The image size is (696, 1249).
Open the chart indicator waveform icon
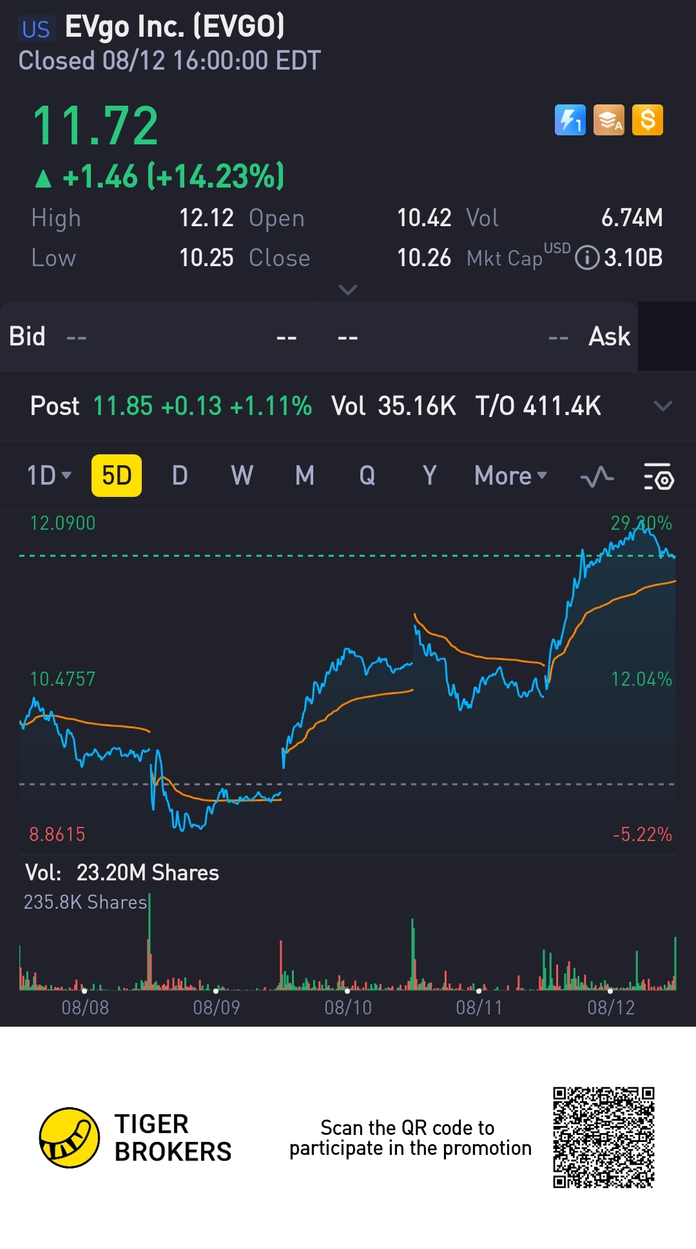[x=597, y=477]
